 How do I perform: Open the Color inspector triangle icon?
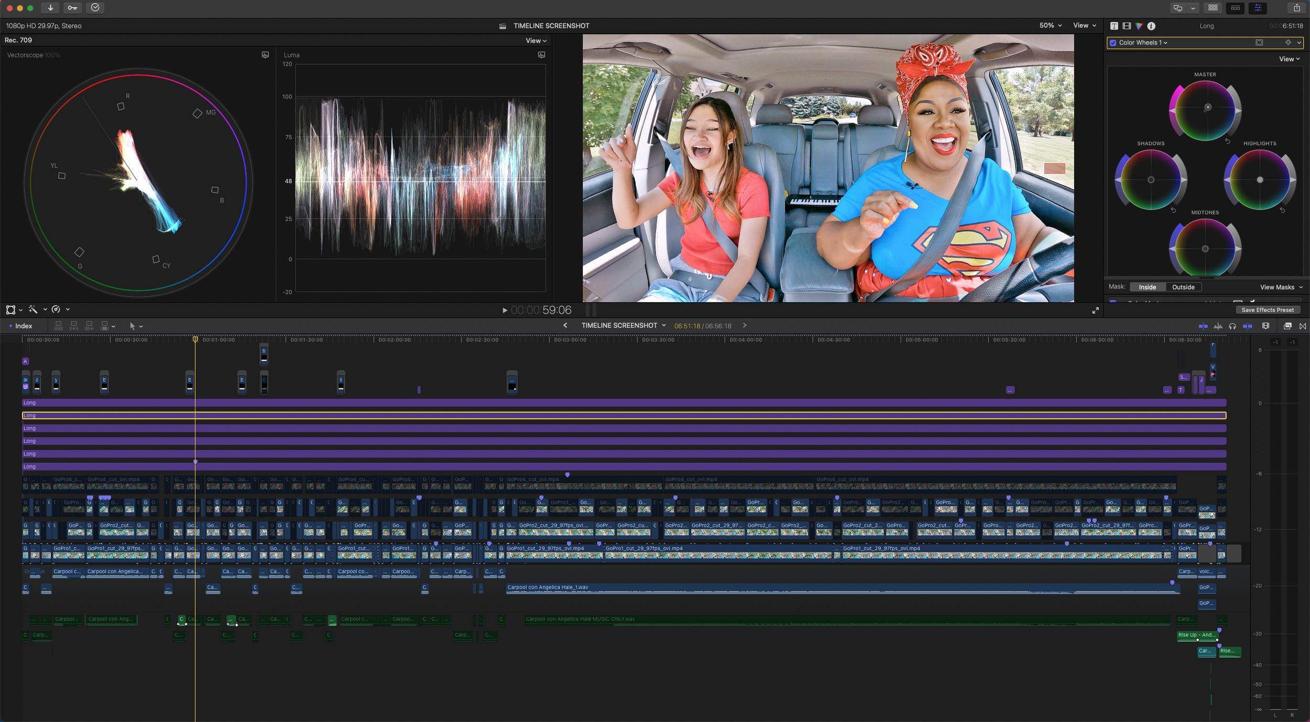1139,26
